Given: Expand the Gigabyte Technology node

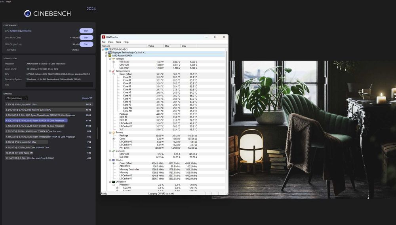Looking at the screenshot, I should tap(106, 53).
